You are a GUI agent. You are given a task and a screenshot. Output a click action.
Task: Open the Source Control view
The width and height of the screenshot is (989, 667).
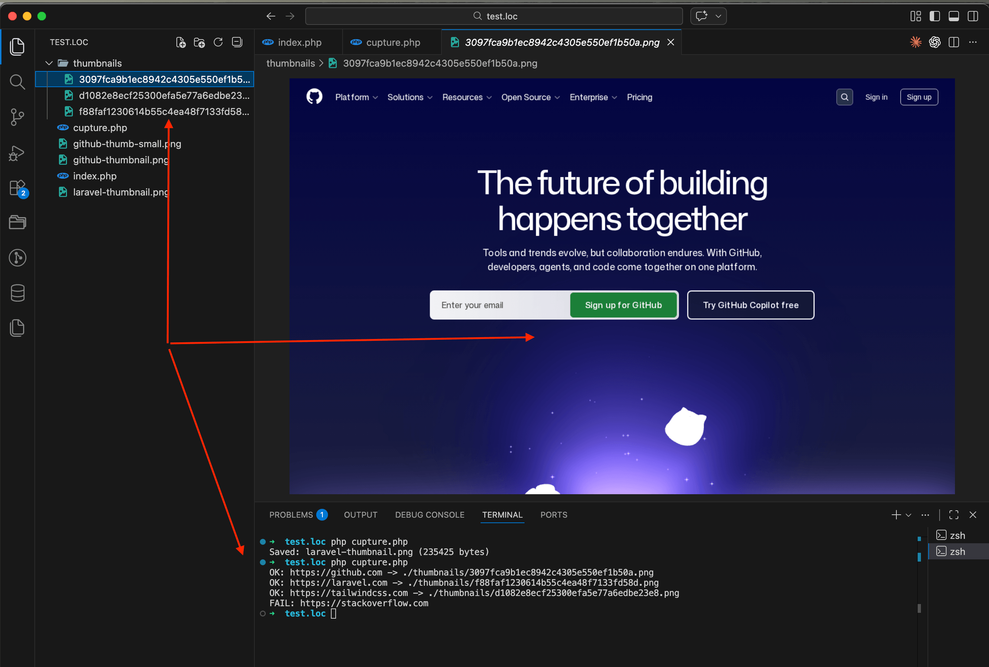(18, 116)
